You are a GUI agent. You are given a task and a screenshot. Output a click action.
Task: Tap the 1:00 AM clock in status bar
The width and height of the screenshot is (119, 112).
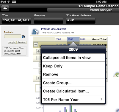[x=101, y=2]
